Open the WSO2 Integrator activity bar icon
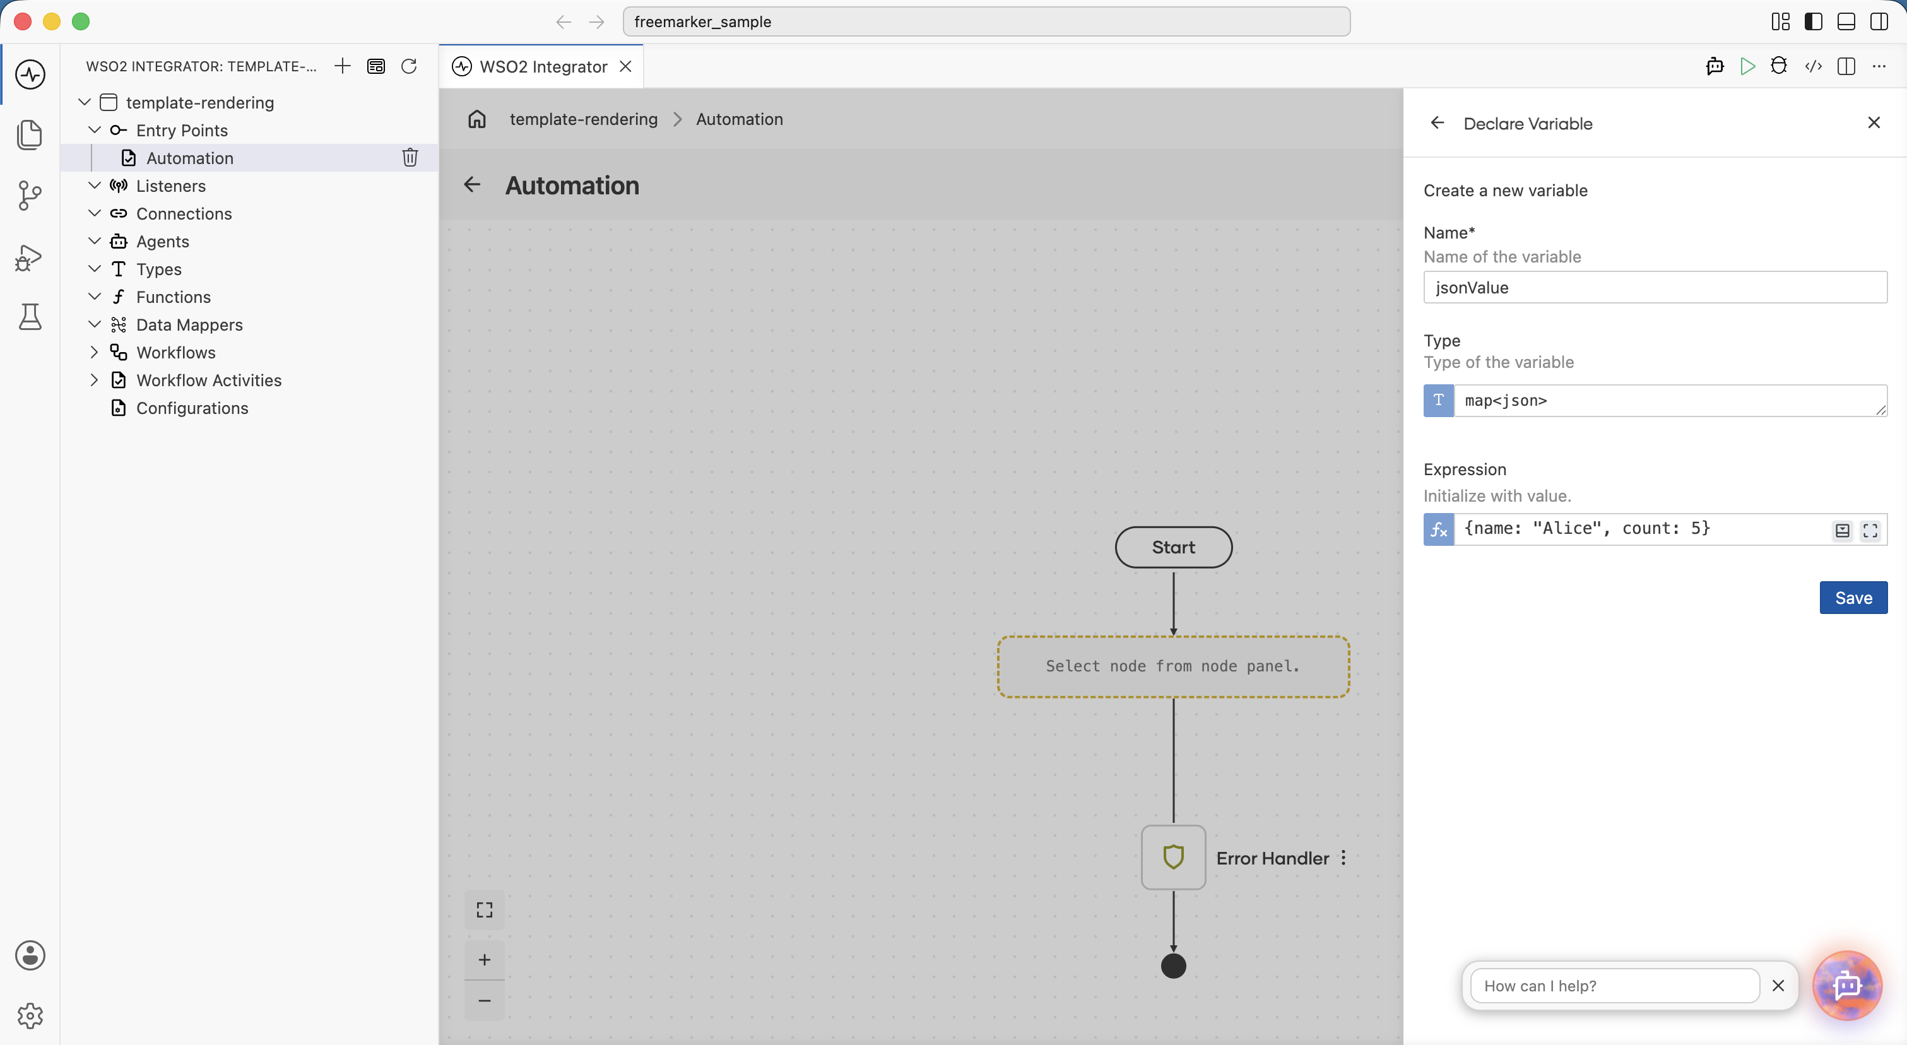 click(x=30, y=74)
